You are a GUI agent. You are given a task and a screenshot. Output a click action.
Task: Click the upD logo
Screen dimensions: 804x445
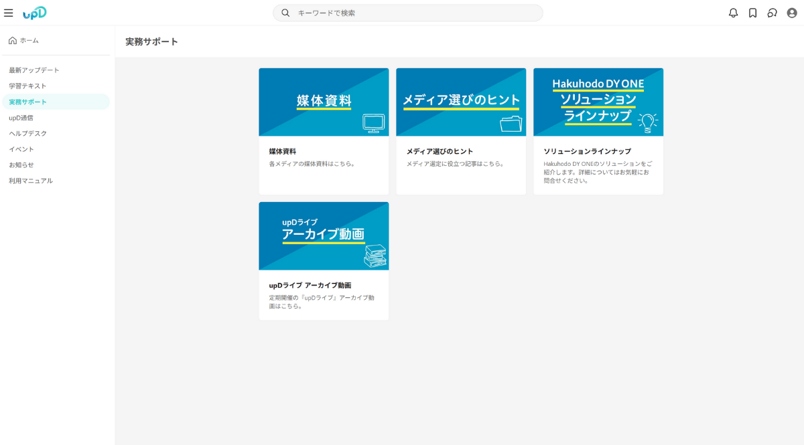pos(35,13)
